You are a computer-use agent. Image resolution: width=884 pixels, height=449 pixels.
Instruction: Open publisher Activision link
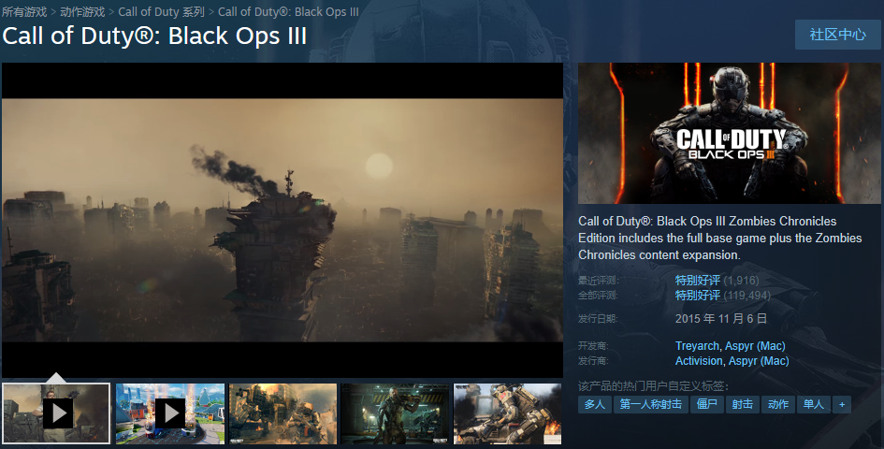pos(699,361)
